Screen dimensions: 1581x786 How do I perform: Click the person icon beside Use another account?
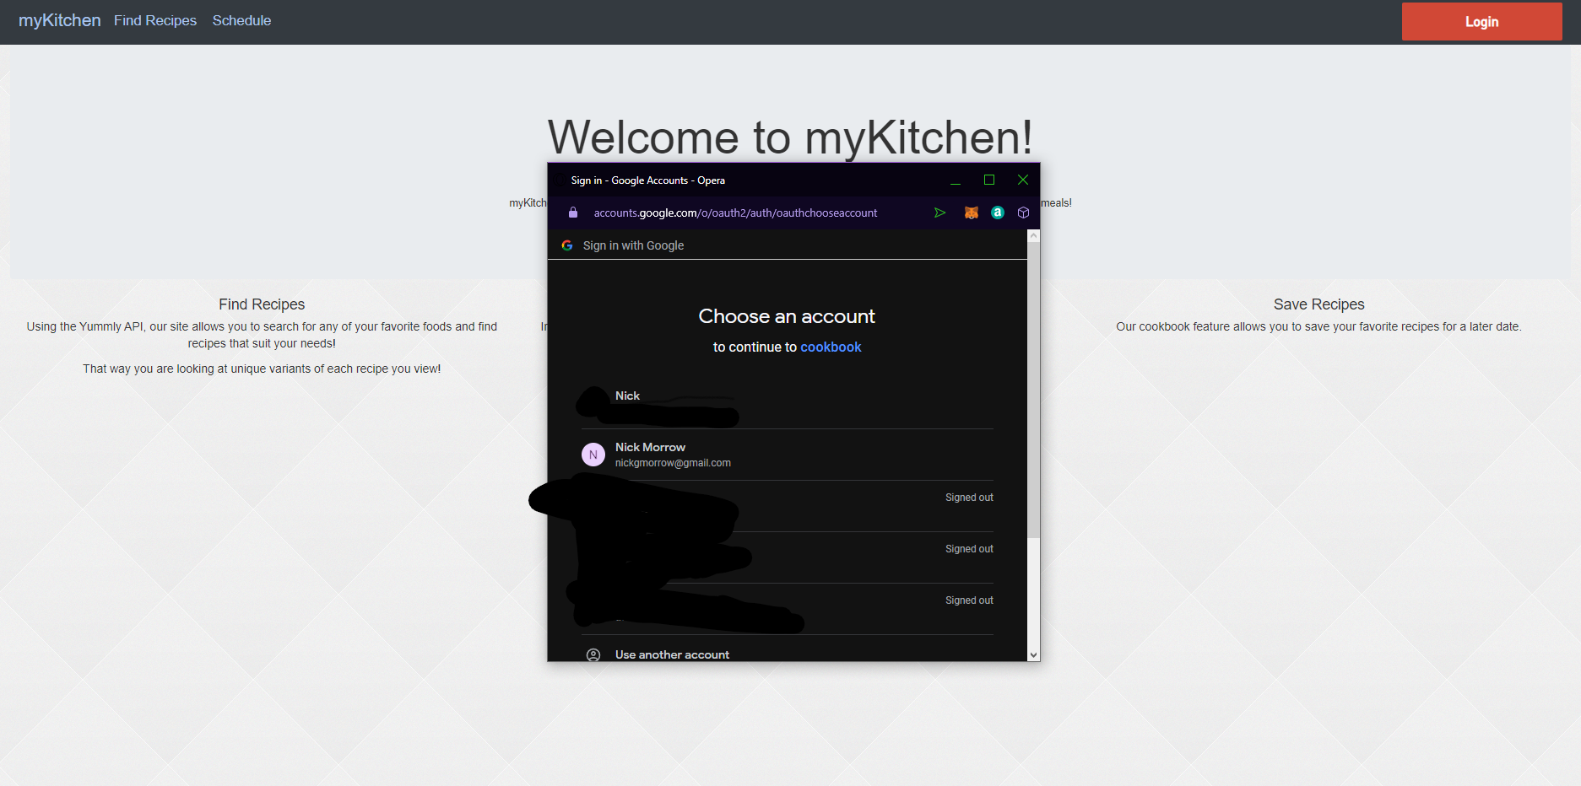(x=593, y=654)
